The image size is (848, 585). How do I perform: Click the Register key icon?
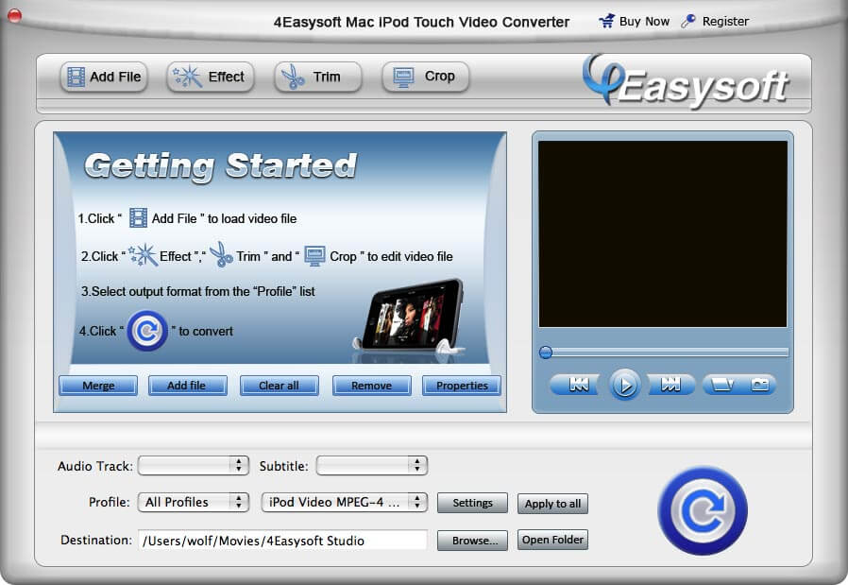(x=687, y=20)
